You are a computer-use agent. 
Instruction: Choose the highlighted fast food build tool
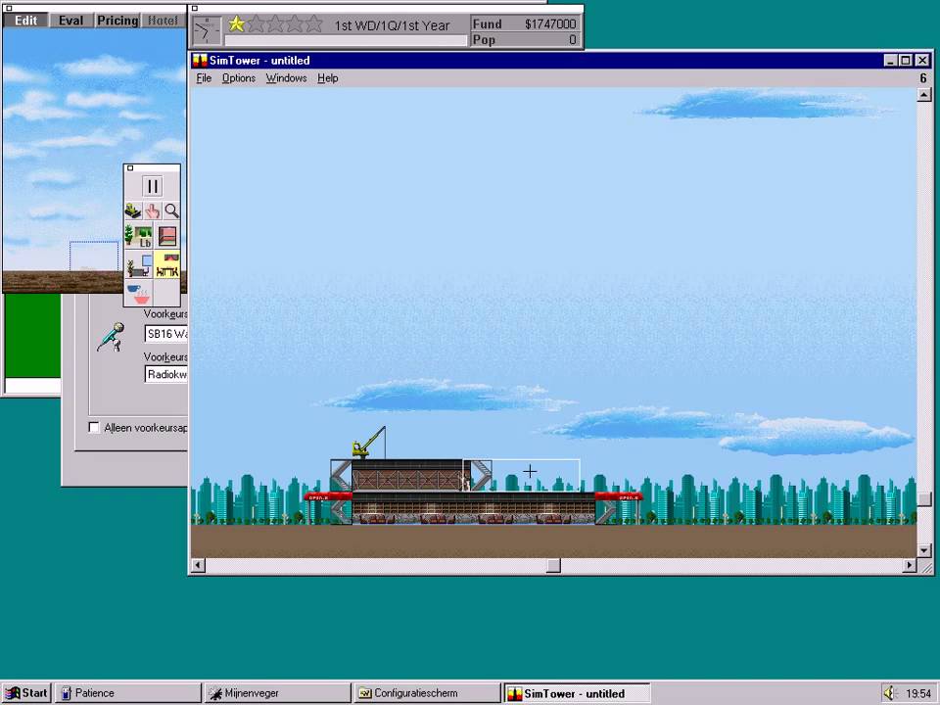pyautogui.click(x=166, y=265)
